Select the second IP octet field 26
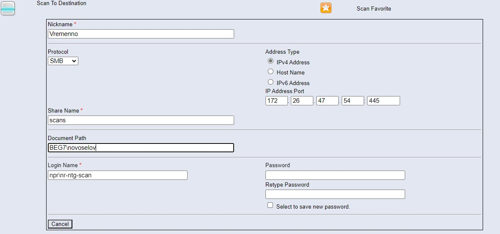Viewport: 500px width, 234px height. tap(302, 101)
